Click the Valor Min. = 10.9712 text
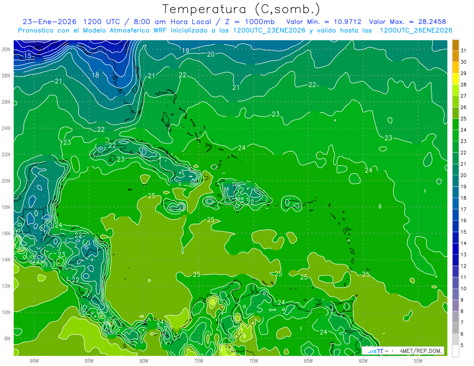 (x=325, y=22)
